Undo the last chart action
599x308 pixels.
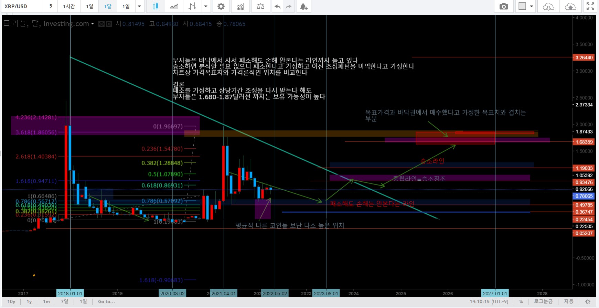tap(277, 6)
